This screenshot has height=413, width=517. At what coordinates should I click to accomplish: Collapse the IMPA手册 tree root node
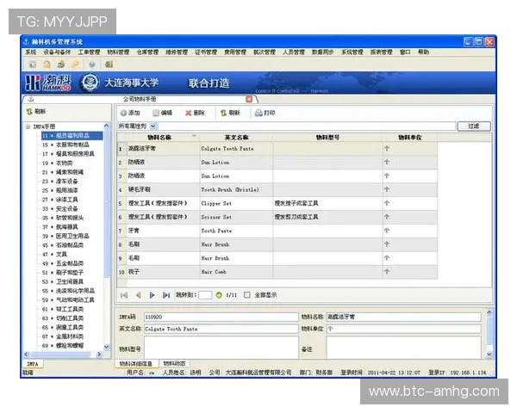[x=28, y=126]
